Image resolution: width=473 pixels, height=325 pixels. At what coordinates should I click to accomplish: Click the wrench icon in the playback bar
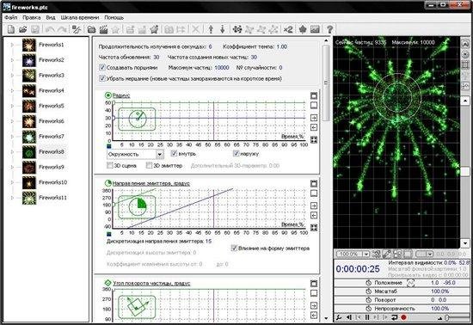pyautogui.click(x=339, y=317)
